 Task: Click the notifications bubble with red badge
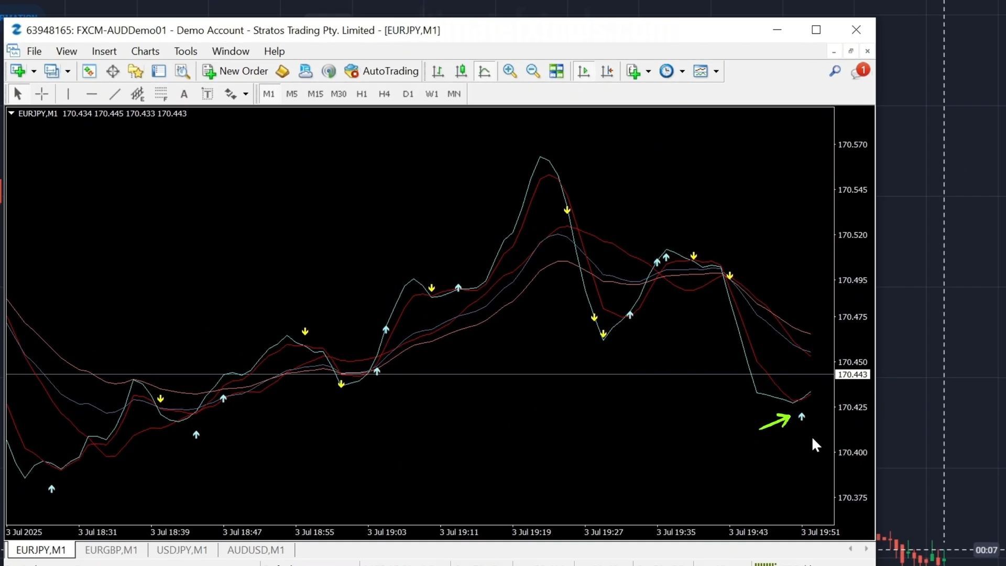tap(859, 71)
